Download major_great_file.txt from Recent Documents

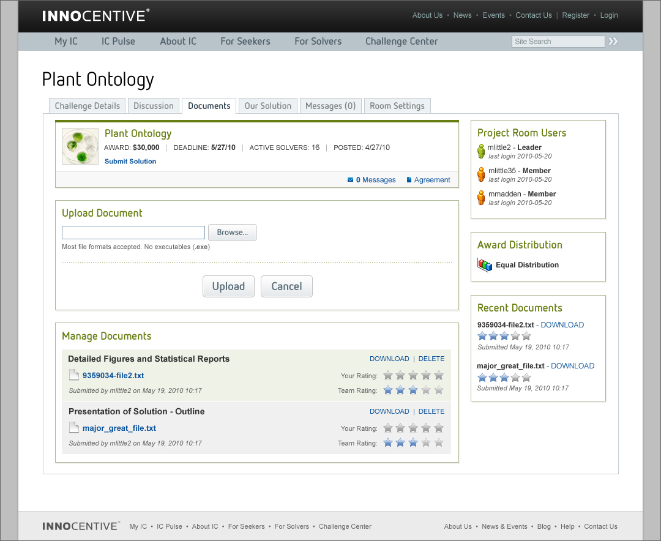572,366
